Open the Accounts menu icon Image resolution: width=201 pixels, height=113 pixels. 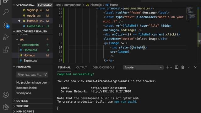click(x=6, y=95)
